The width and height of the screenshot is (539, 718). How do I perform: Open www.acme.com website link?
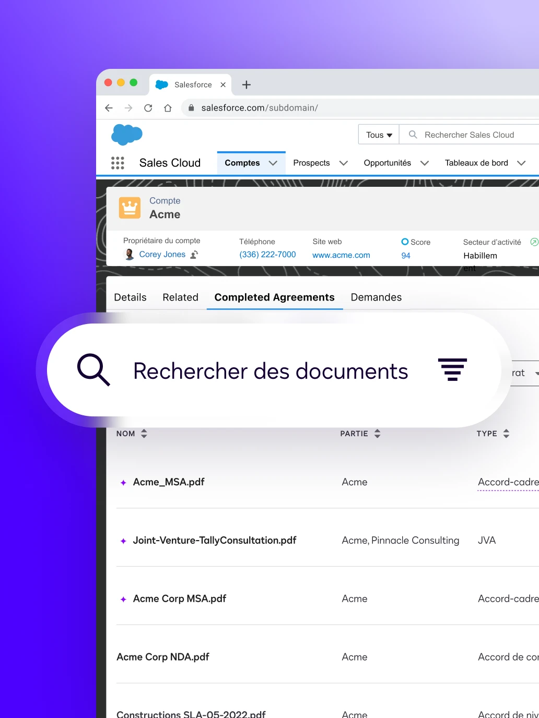click(341, 255)
